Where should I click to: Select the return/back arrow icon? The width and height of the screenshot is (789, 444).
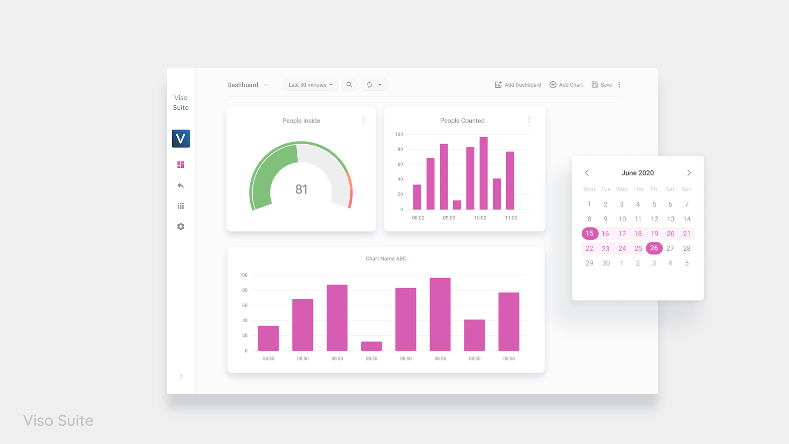click(180, 185)
